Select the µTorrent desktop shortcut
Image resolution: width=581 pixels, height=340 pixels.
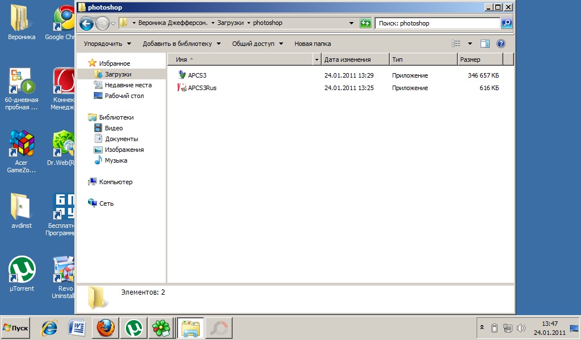pos(22,274)
